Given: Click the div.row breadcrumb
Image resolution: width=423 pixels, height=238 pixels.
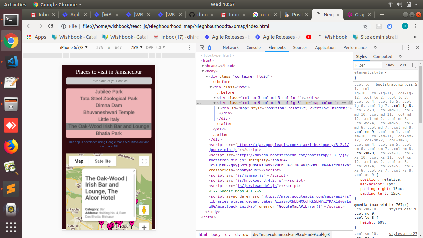Looking at the screenshot, I should [x=242, y=234].
